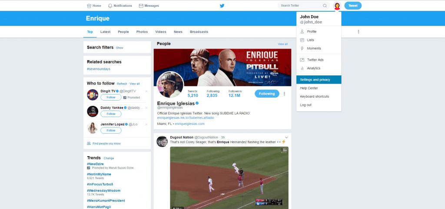The height and width of the screenshot is (209, 445).
Task: Open Enrique Iglesias profile photo
Action: pos(170,85)
